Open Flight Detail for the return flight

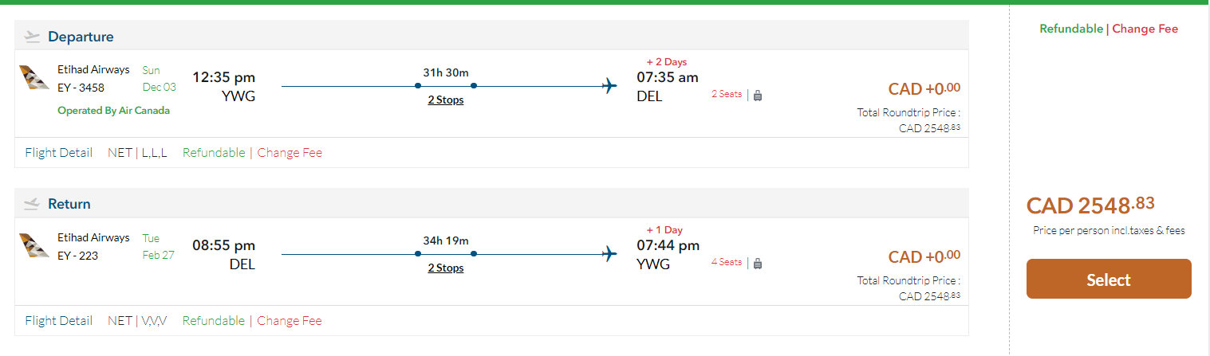point(58,321)
